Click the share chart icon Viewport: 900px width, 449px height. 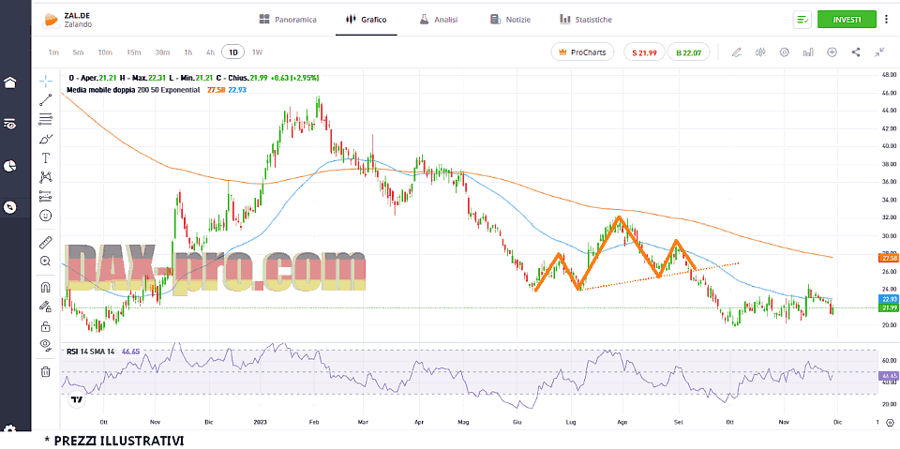click(856, 52)
